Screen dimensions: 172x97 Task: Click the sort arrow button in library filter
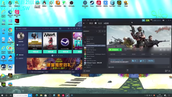tap(100, 31)
